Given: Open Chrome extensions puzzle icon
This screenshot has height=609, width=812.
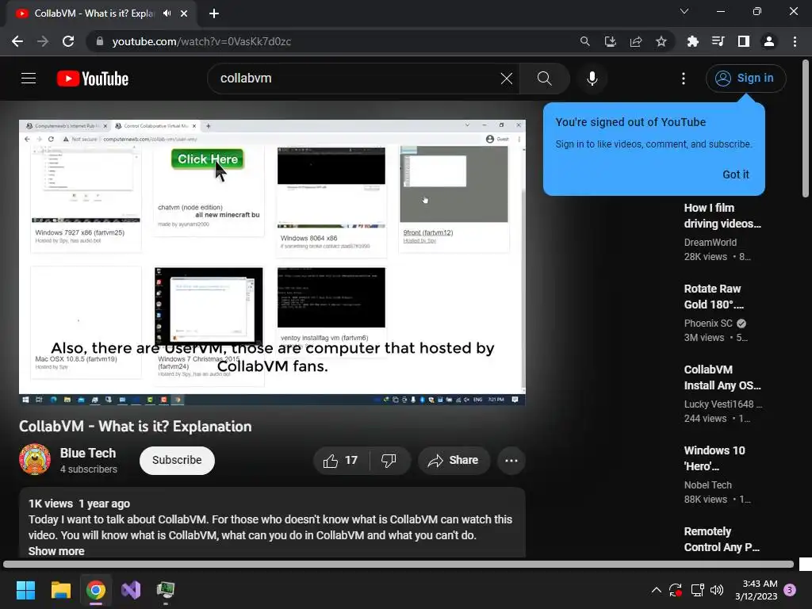Looking at the screenshot, I should (692, 41).
